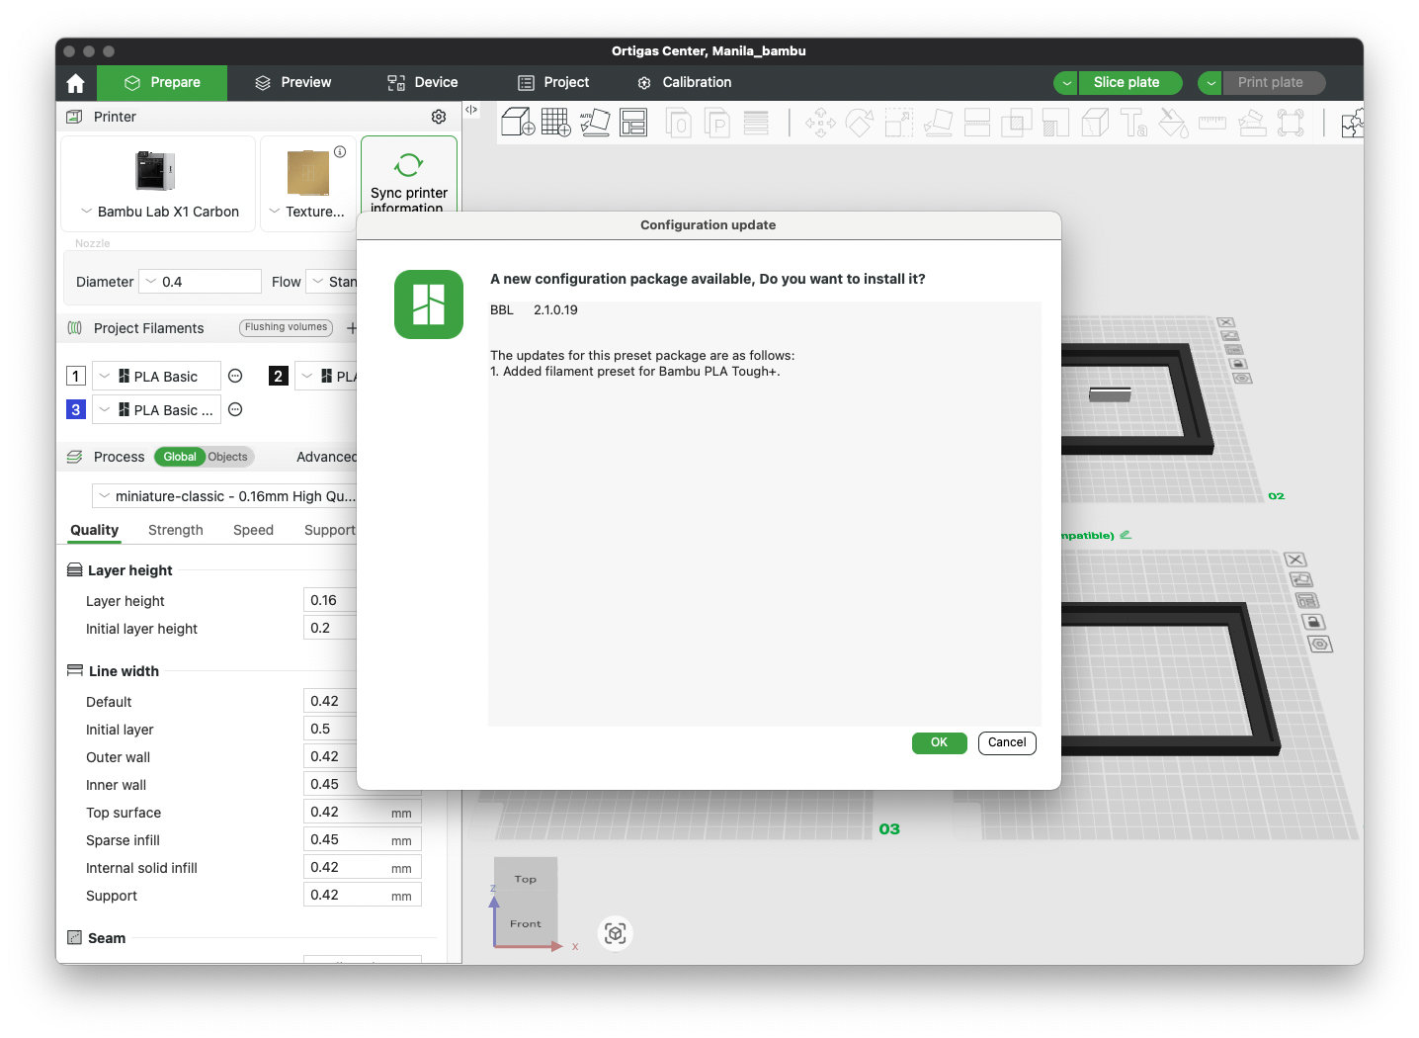
Task: Click filament 1 white color swatch
Action: (x=76, y=376)
